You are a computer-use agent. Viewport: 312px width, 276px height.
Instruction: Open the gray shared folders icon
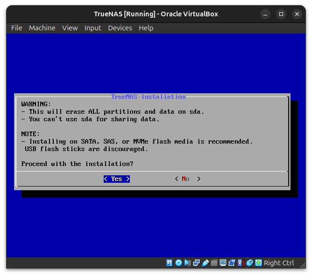tap(214, 263)
